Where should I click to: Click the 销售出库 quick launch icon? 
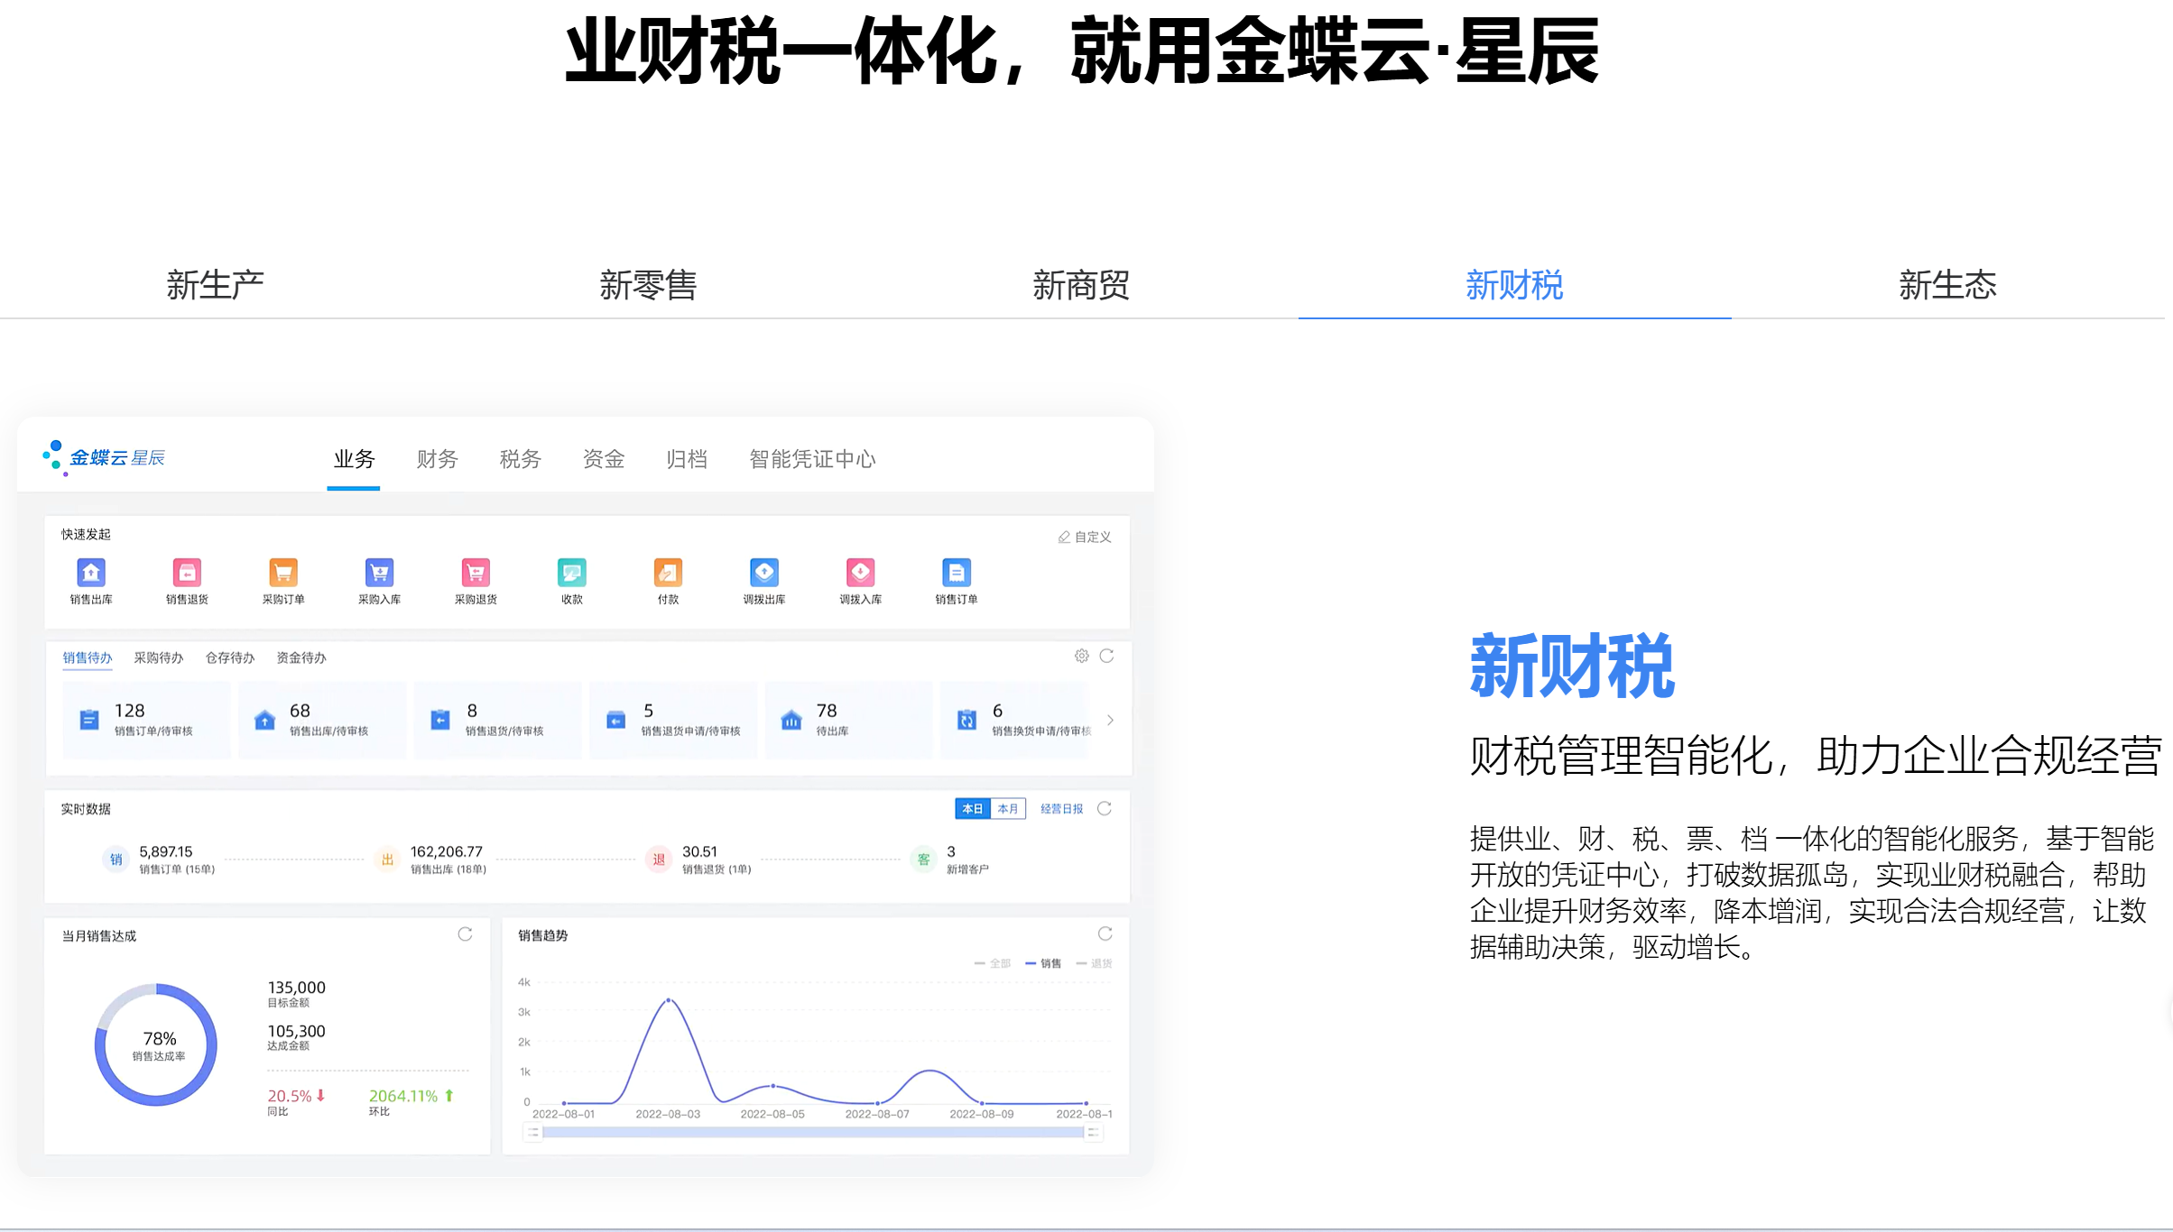point(91,572)
